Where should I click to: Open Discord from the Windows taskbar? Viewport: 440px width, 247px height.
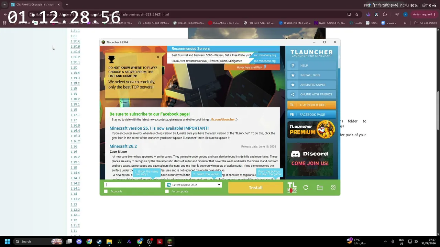pos(79,242)
